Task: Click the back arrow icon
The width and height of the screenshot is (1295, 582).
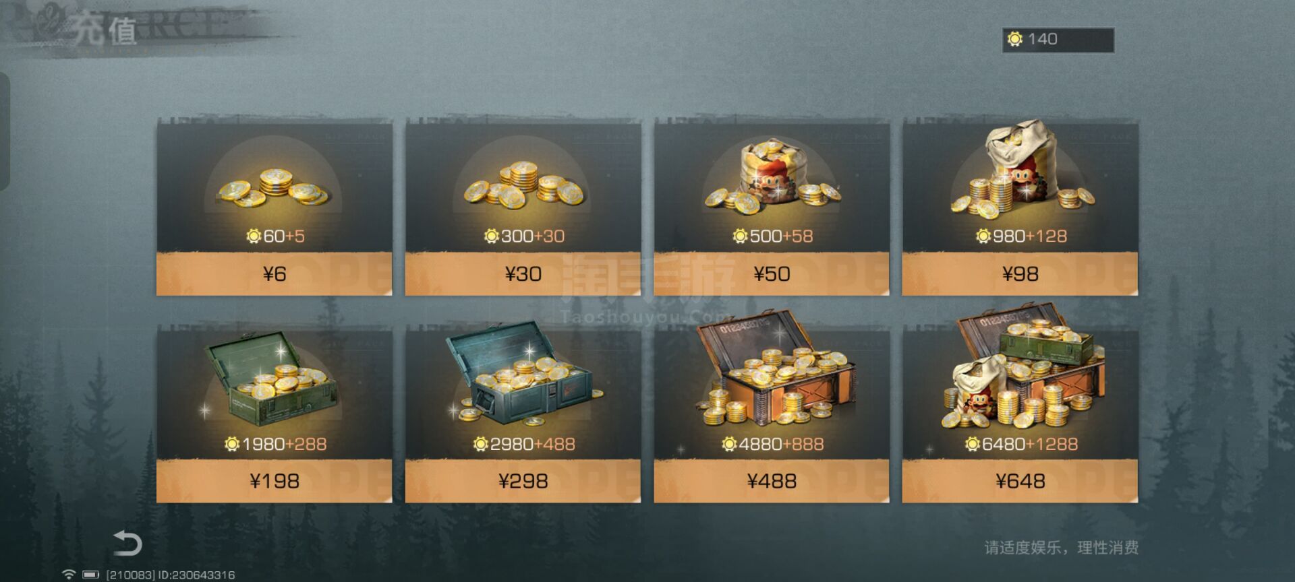Action: (x=127, y=543)
